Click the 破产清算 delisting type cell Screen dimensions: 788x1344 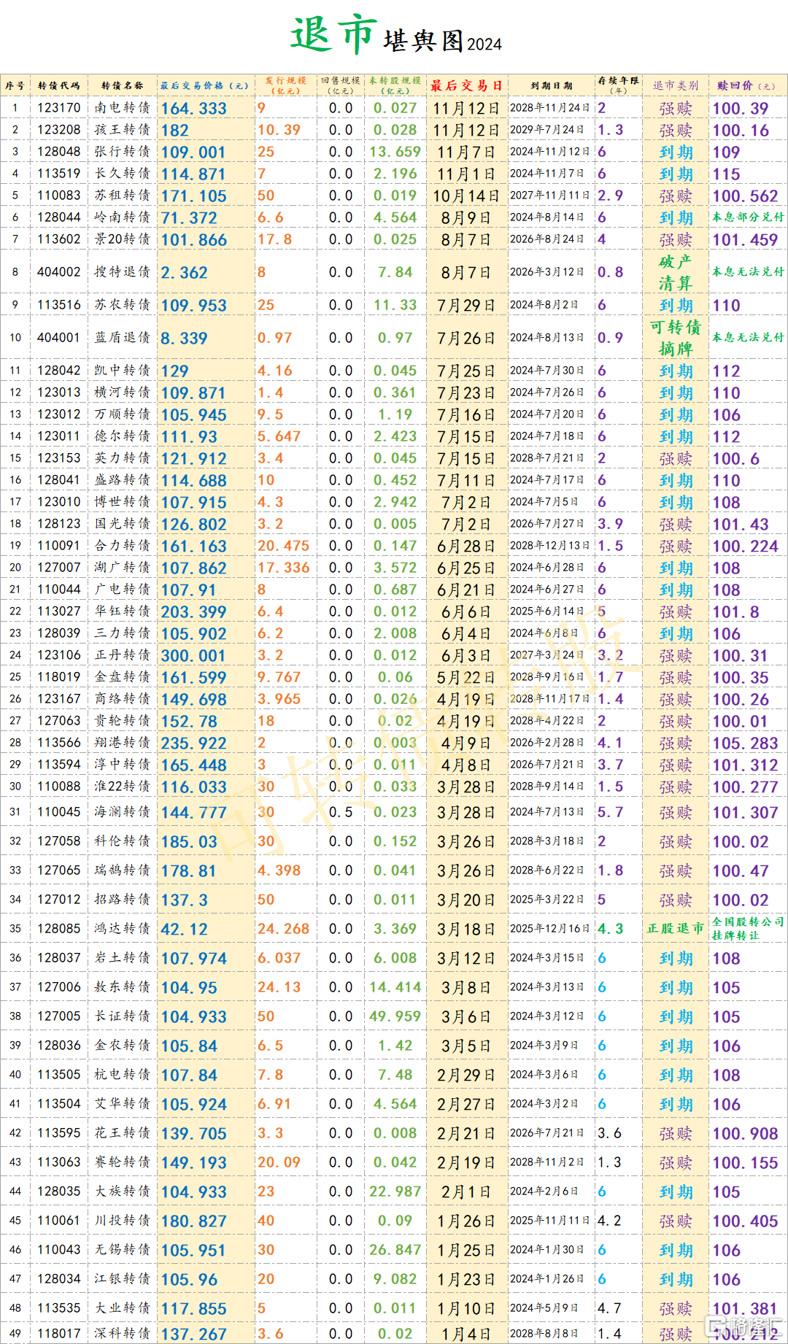(675, 272)
